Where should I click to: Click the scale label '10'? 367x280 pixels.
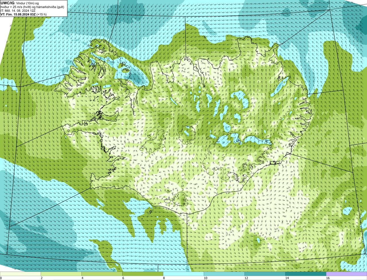coord(205,278)
